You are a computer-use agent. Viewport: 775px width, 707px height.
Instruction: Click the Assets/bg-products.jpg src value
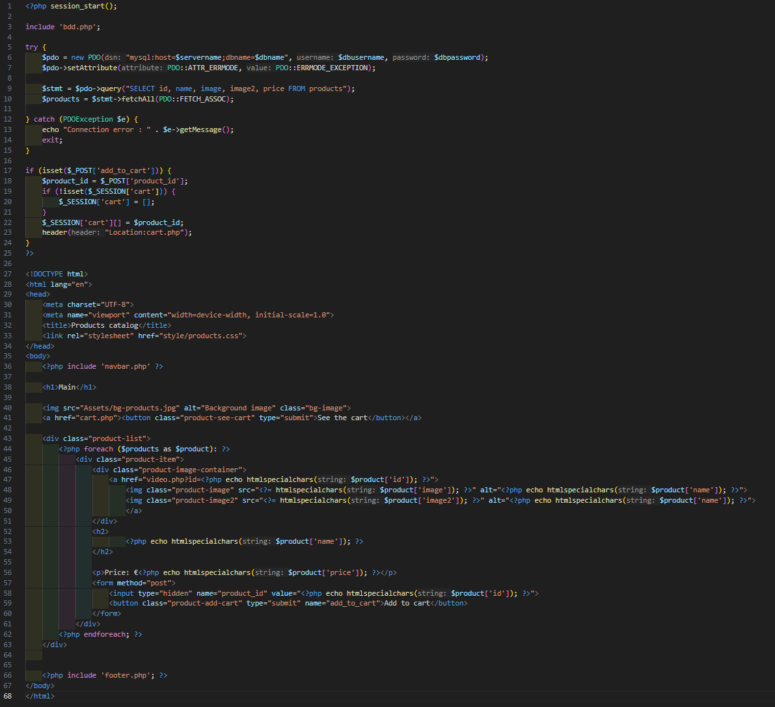tap(129, 408)
